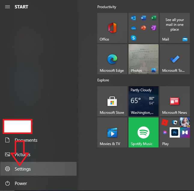Open Skype from the Office apps tile

134,38
